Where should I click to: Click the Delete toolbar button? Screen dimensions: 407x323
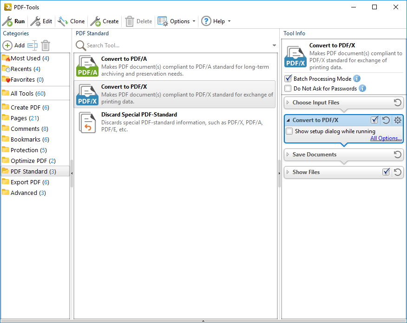(x=138, y=21)
